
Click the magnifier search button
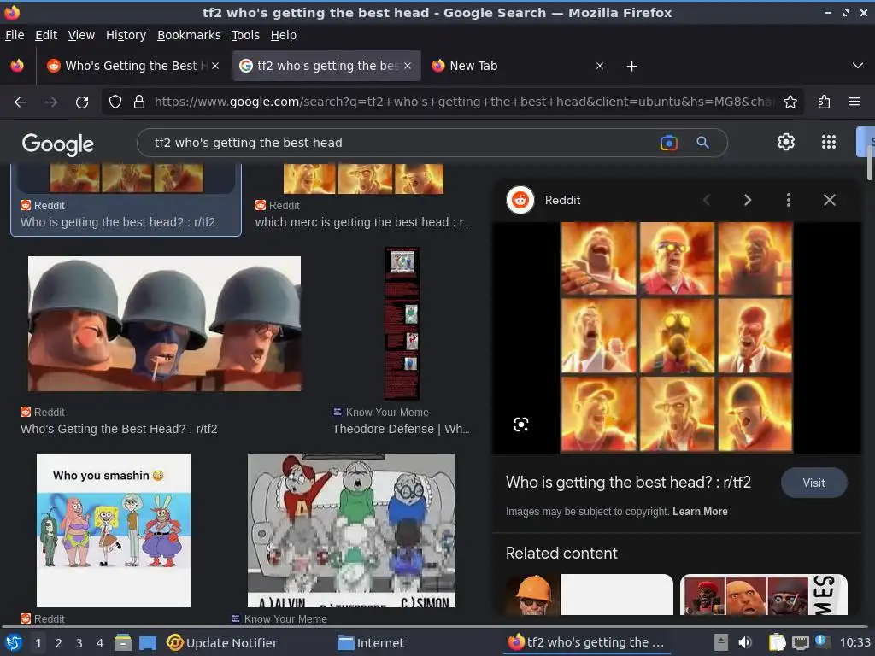coord(702,143)
